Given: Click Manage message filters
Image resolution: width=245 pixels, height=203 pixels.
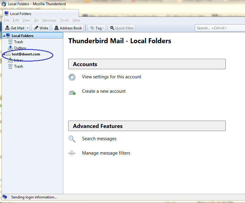Looking at the screenshot, I should click(106, 153).
